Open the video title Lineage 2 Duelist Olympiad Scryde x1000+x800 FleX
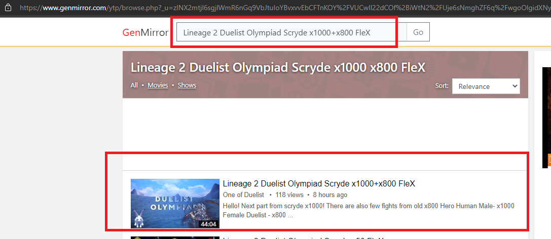Viewport: 551px width, 239px height. pyautogui.click(x=319, y=183)
